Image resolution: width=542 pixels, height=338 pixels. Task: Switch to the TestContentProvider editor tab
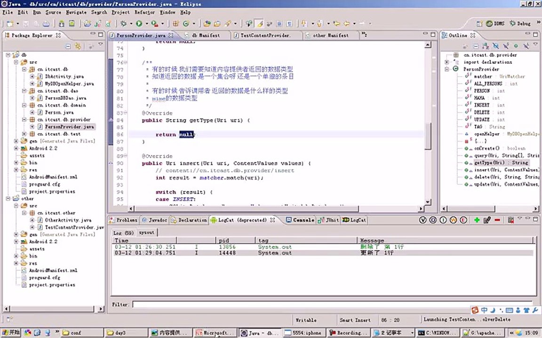(265, 35)
